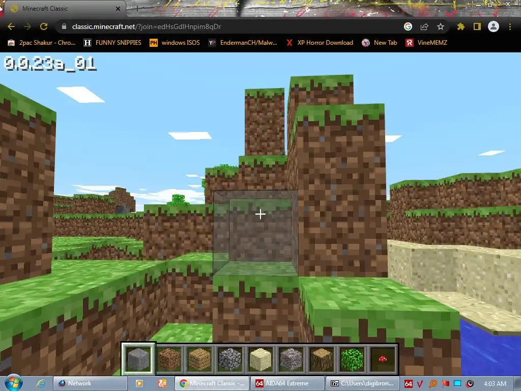521x391 pixels.
Task: Open the XP Horror Download bookmark
Action: point(320,43)
